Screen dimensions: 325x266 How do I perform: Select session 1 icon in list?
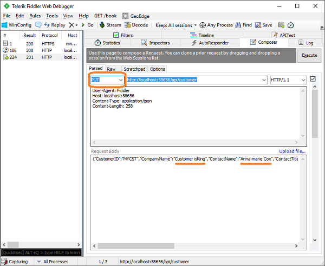[x=5, y=43]
